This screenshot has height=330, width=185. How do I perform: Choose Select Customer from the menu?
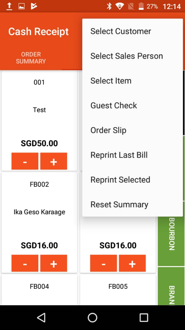121,31
